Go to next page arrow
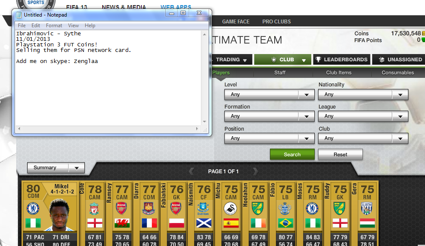The width and height of the screenshot is (425, 246). (x=255, y=171)
